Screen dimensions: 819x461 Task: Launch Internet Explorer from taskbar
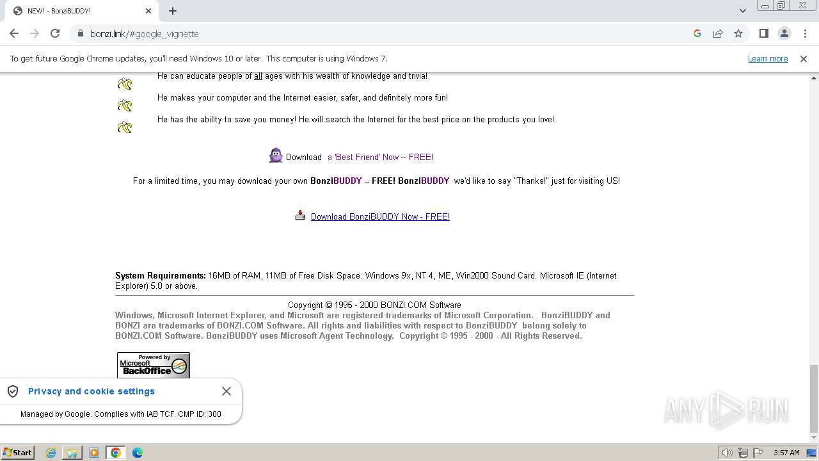51,453
